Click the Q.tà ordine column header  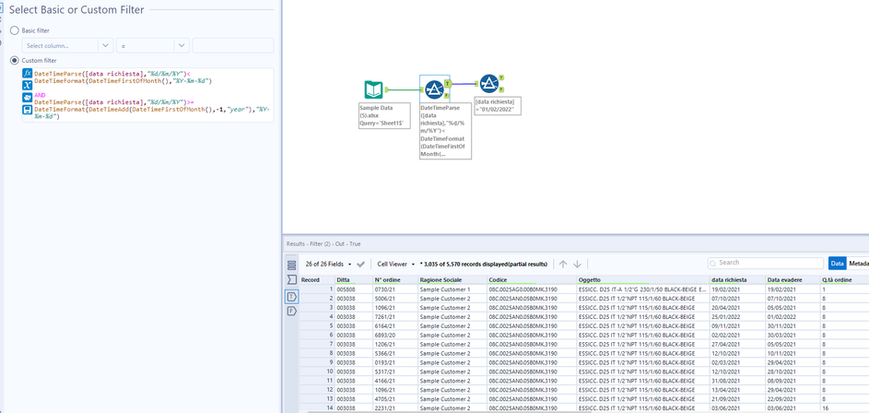coord(845,280)
